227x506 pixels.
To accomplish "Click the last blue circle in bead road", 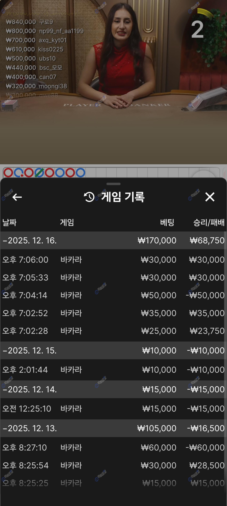I will [x=80, y=173].
